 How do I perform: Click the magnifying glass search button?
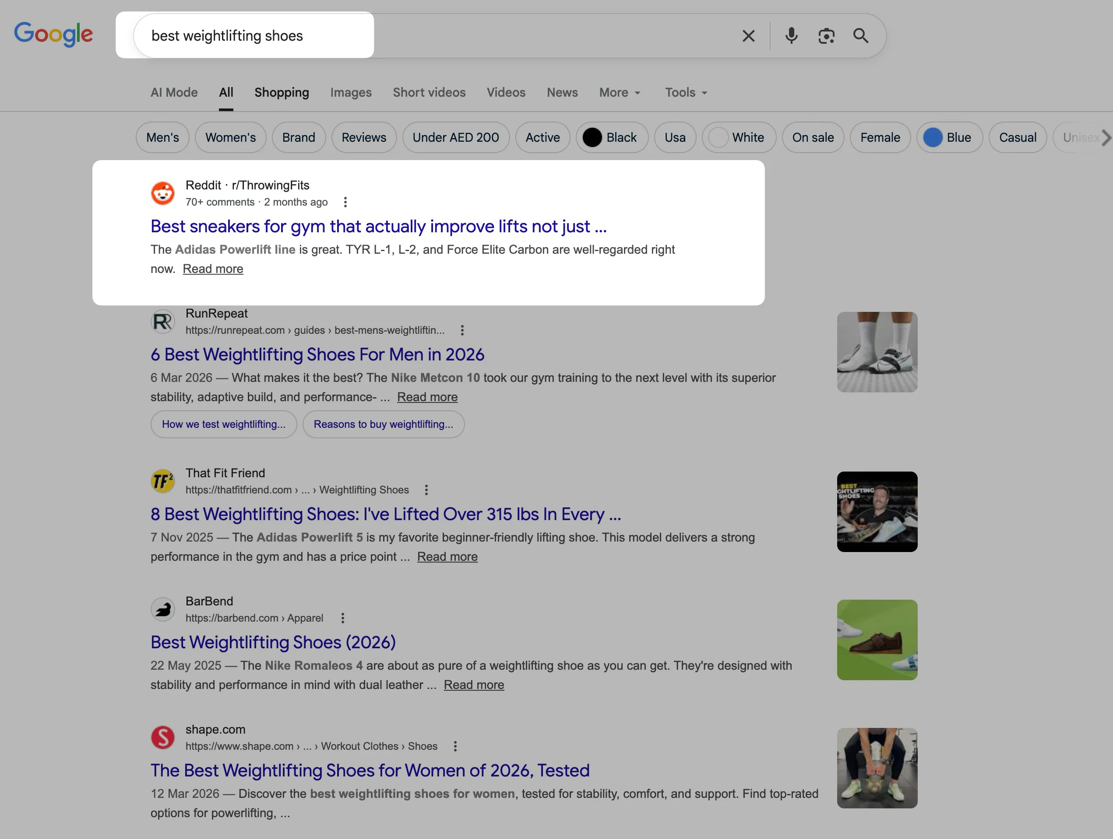(x=860, y=36)
